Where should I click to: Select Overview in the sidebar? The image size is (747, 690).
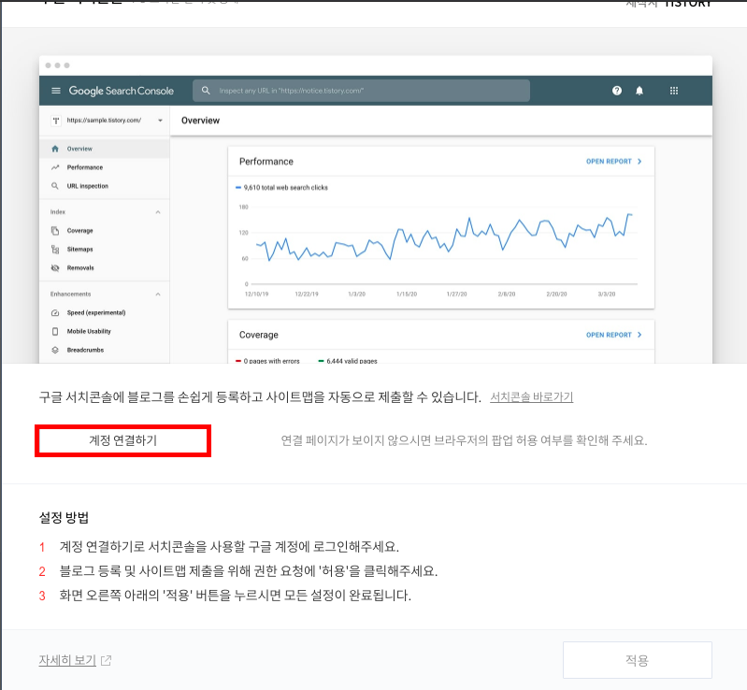point(105,149)
